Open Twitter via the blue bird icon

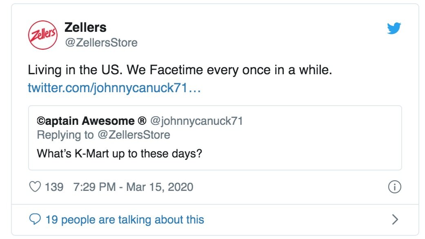click(394, 28)
